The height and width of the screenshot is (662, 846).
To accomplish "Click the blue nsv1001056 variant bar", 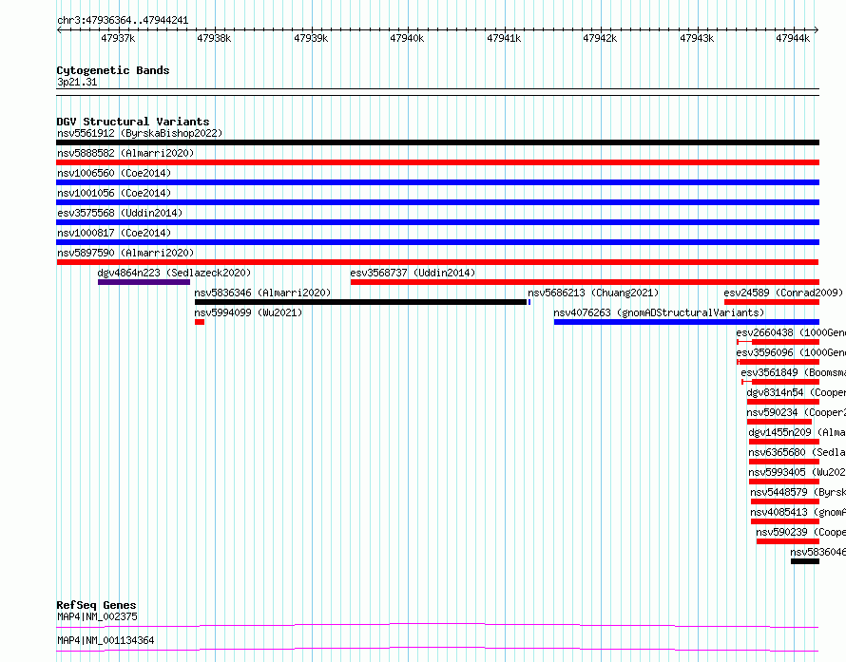I will click(x=437, y=202).
